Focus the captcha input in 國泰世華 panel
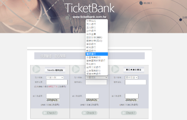The image size is (187, 120). [132, 96]
